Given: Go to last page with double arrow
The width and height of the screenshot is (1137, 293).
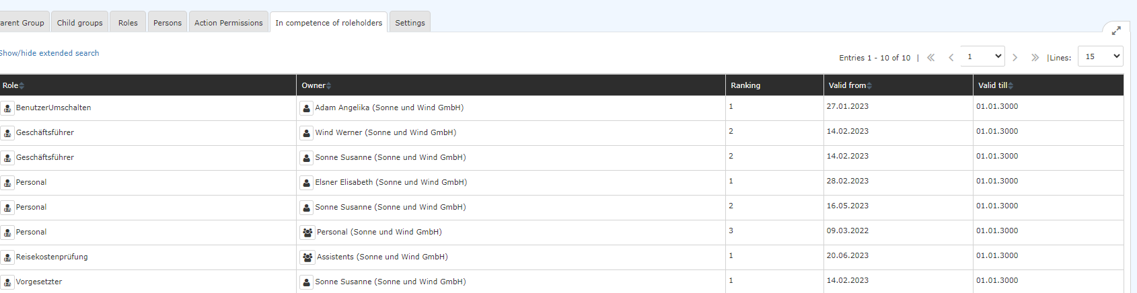Looking at the screenshot, I should tap(1035, 58).
